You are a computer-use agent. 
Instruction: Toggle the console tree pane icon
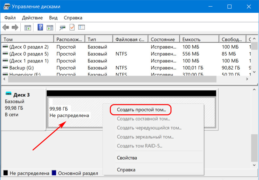pyautogui.click(x=28, y=28)
